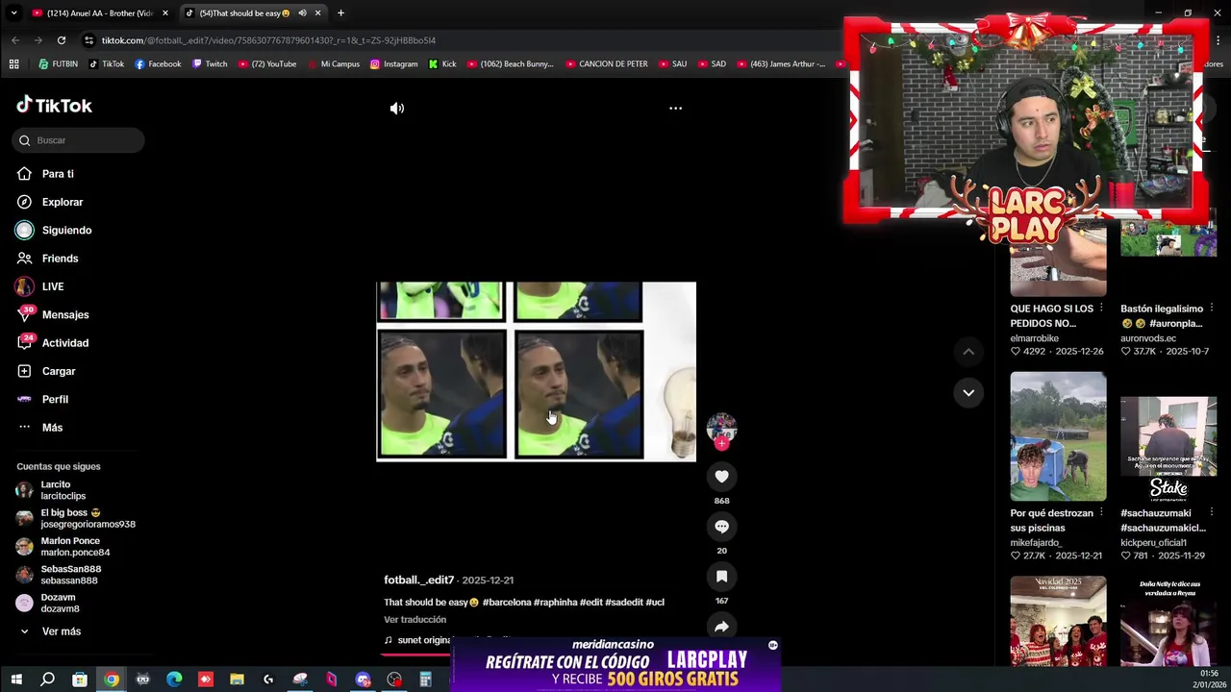The width and height of the screenshot is (1231, 692).
Task: Open SebasSan888 account
Action: (x=69, y=575)
